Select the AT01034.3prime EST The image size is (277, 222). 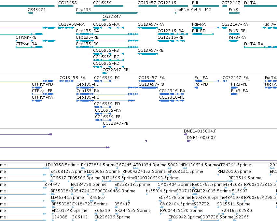click(136, 168)
